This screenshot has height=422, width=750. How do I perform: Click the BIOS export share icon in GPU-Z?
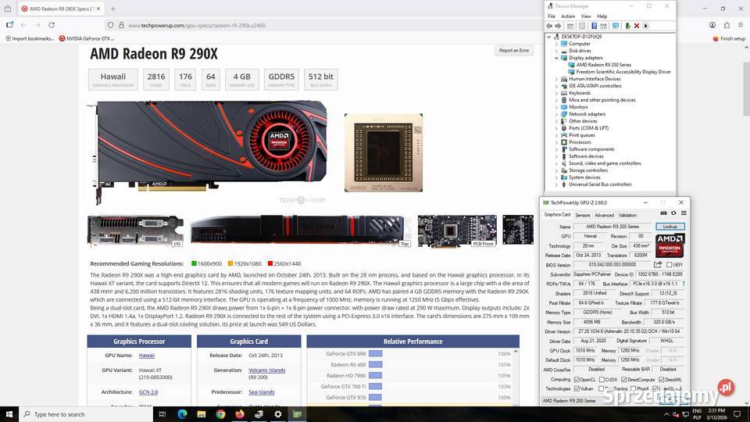[658, 265]
